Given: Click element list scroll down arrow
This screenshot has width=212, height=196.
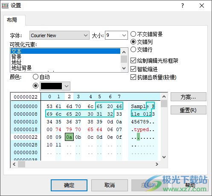Looking at the screenshot, I should [124, 68].
